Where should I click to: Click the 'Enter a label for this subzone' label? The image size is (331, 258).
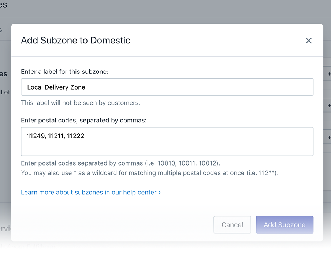65,72
